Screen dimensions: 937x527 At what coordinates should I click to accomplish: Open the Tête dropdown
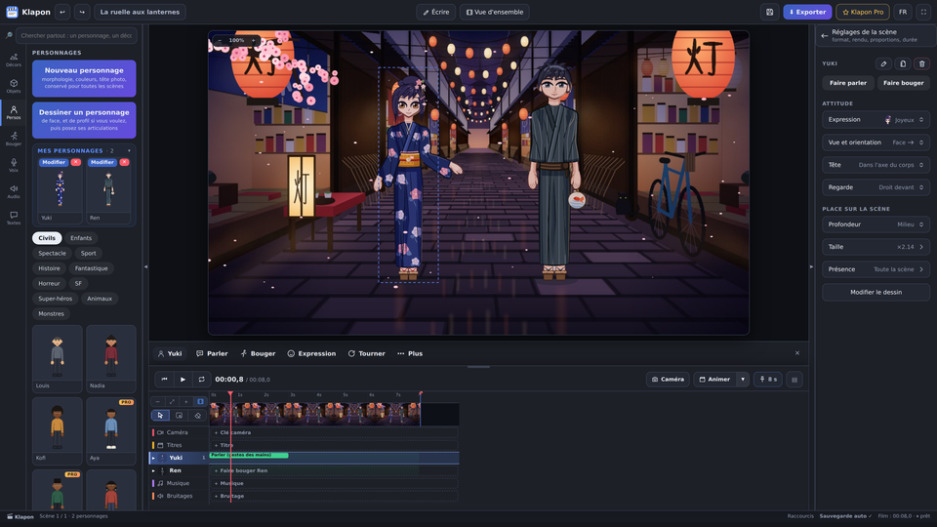tap(876, 165)
